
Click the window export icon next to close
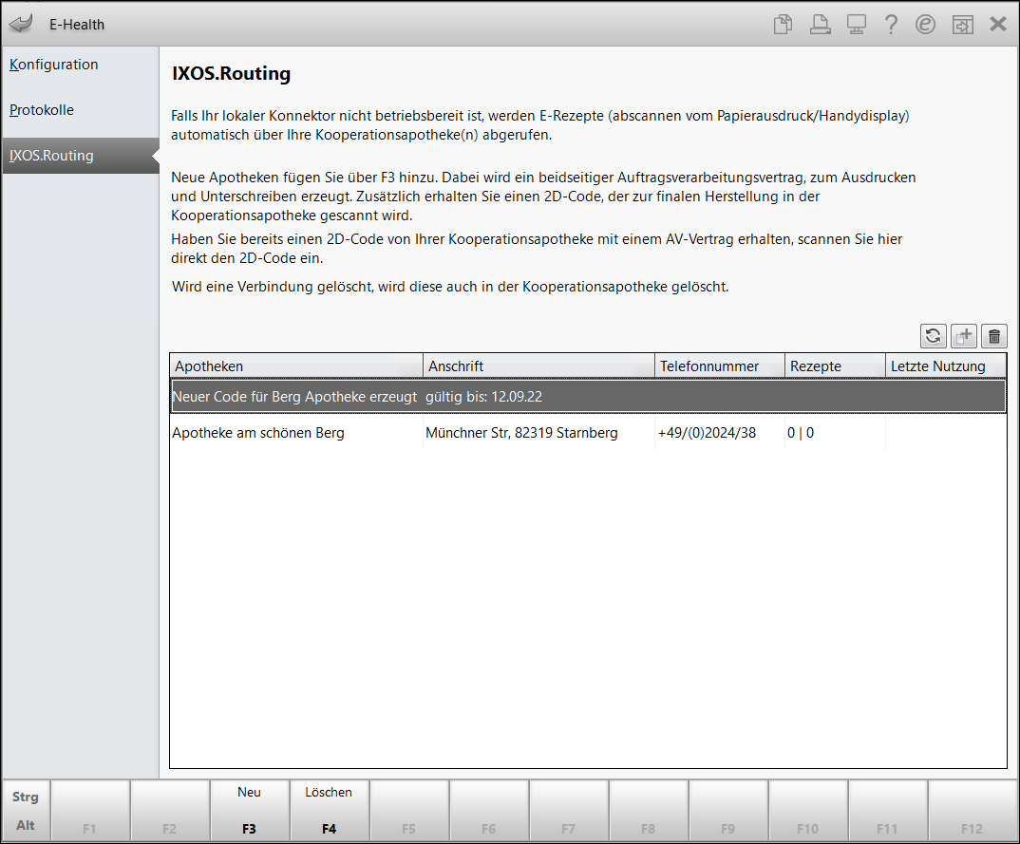963,24
